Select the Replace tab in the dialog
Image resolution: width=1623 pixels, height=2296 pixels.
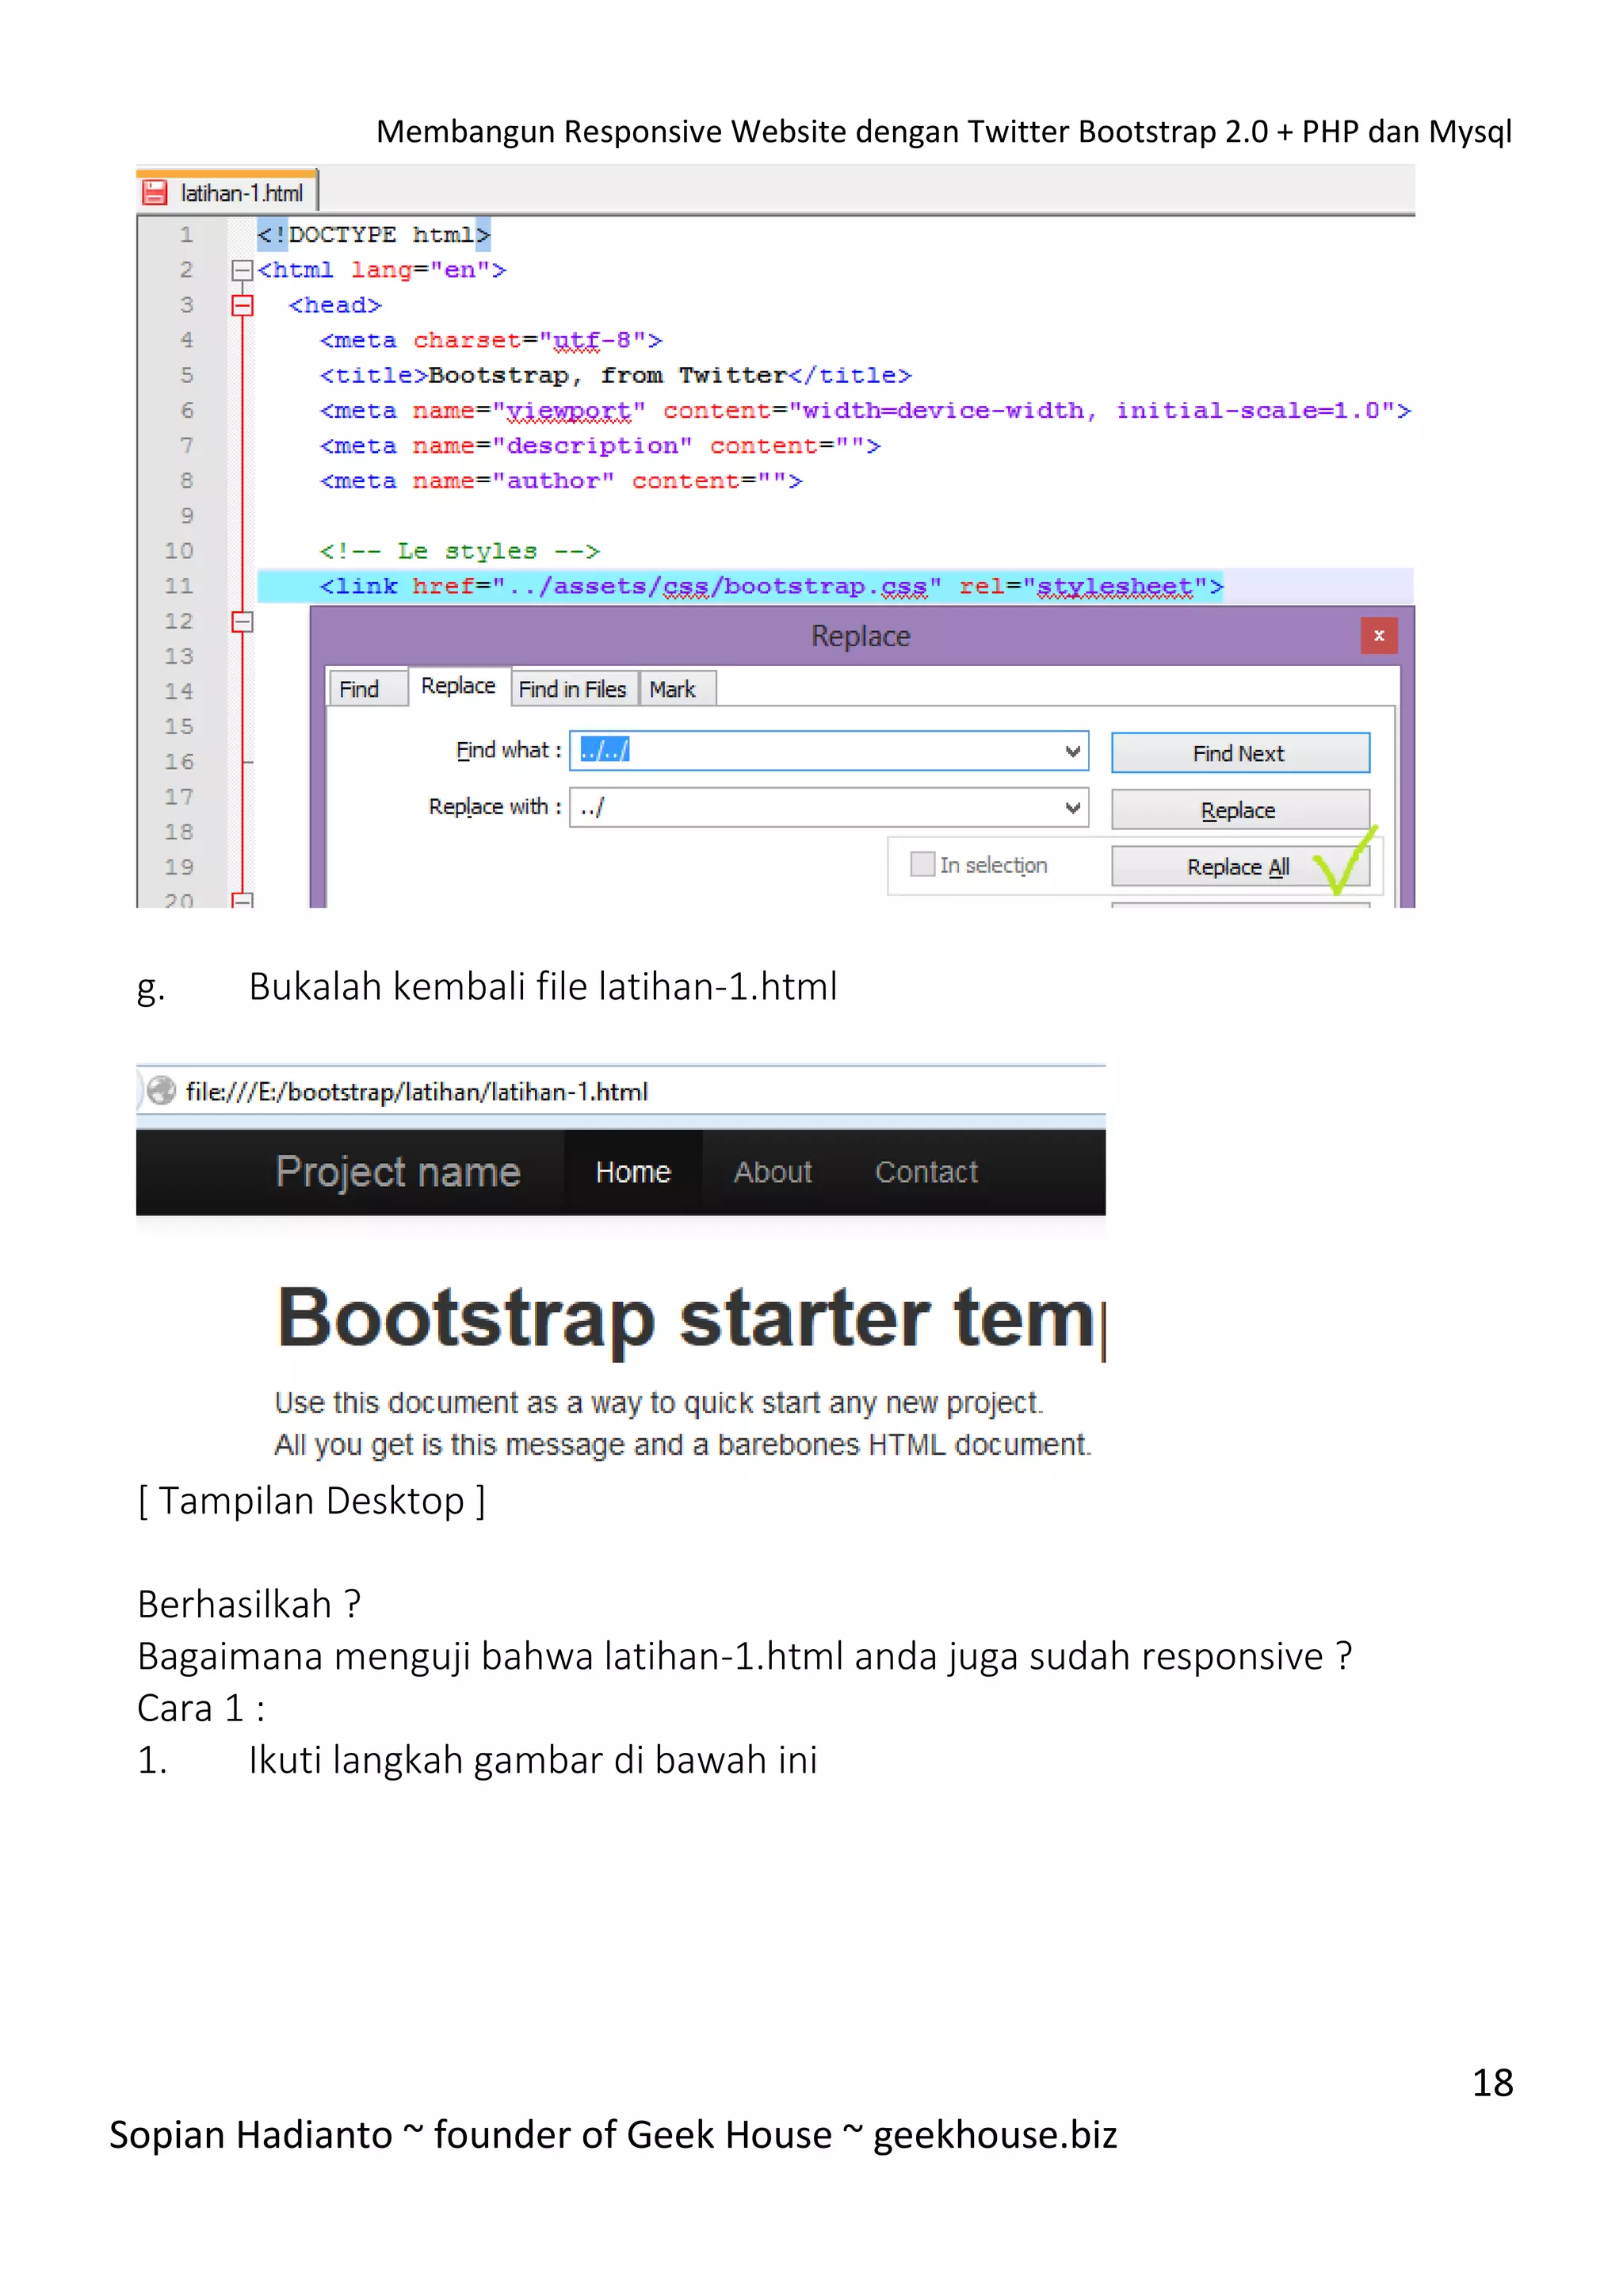pos(459,686)
